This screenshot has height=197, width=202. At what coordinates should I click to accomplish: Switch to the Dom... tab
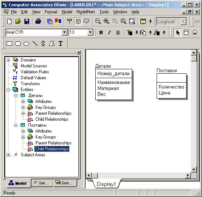[x=65, y=183]
